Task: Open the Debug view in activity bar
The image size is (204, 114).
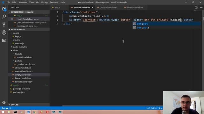Action: (x=4, y=32)
